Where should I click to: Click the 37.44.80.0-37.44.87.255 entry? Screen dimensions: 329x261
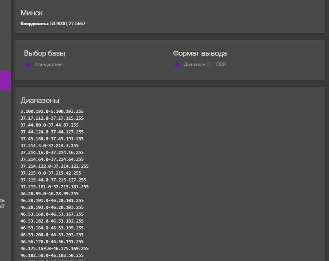(49, 125)
